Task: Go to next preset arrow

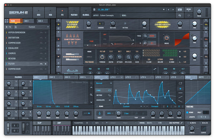Action: tap(173, 10)
